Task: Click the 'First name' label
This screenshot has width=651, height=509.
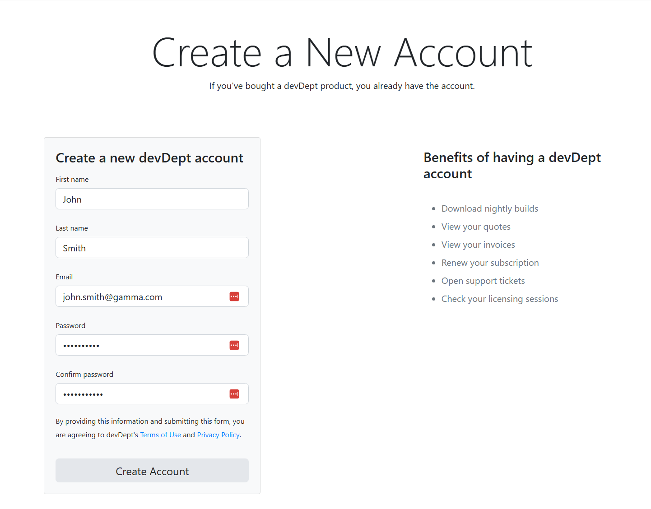Action: (72, 180)
